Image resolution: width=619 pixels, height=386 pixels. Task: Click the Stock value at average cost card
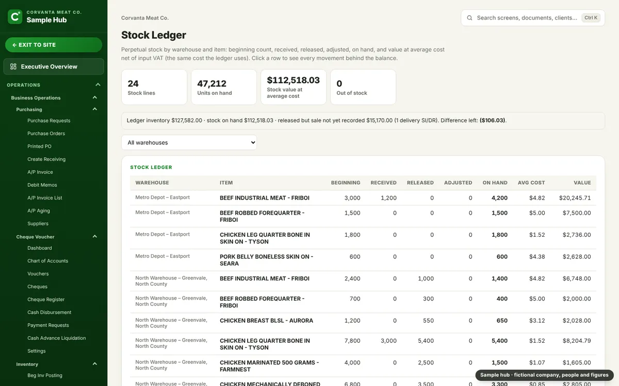click(x=294, y=87)
